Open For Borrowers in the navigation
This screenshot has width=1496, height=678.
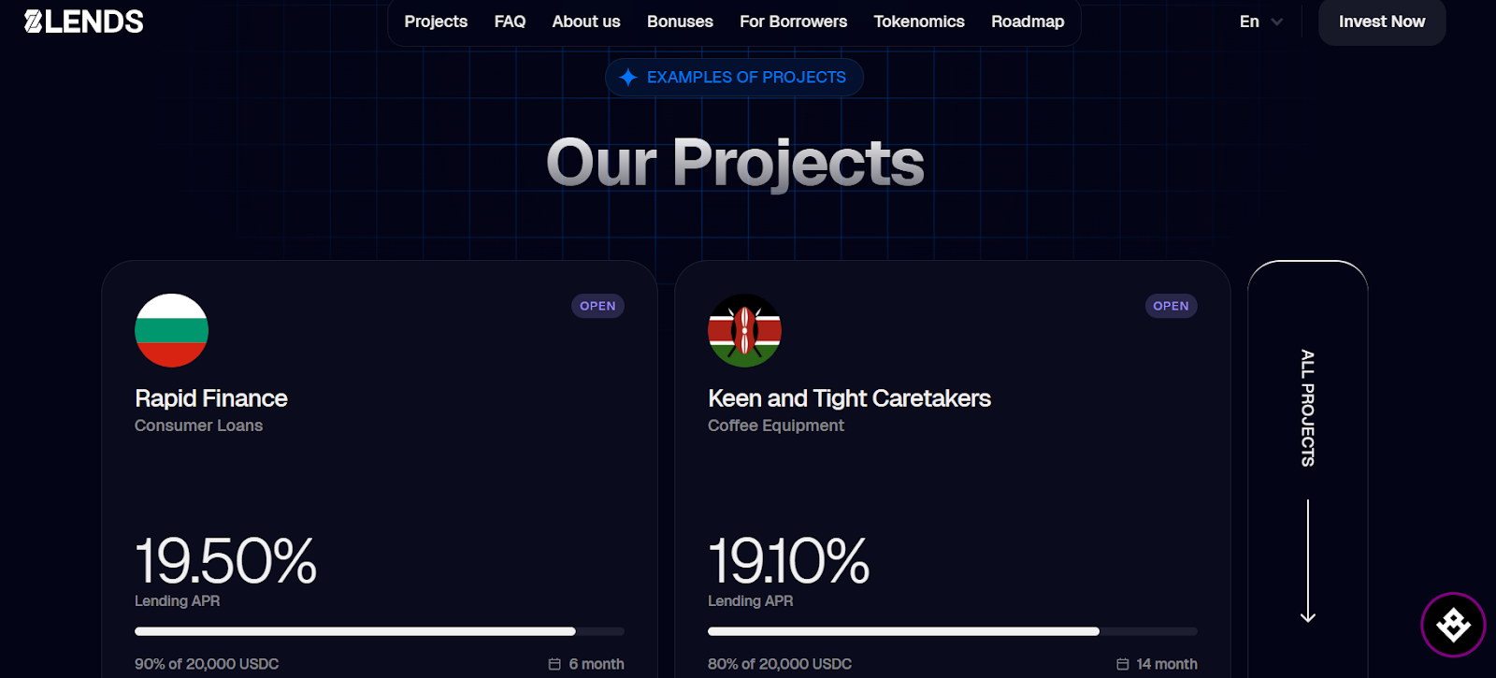(x=793, y=22)
